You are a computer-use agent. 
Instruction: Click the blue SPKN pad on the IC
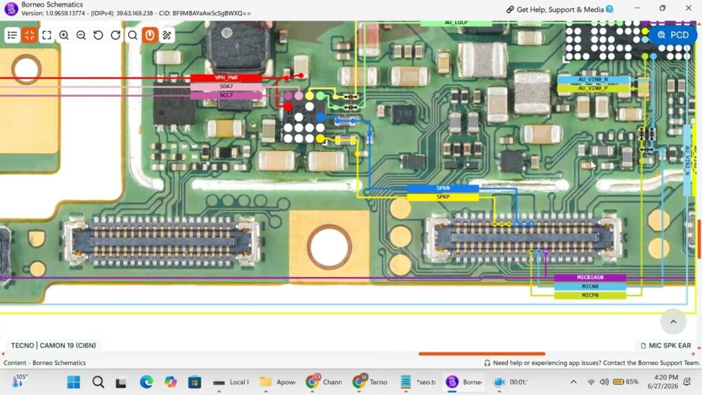tap(320, 117)
